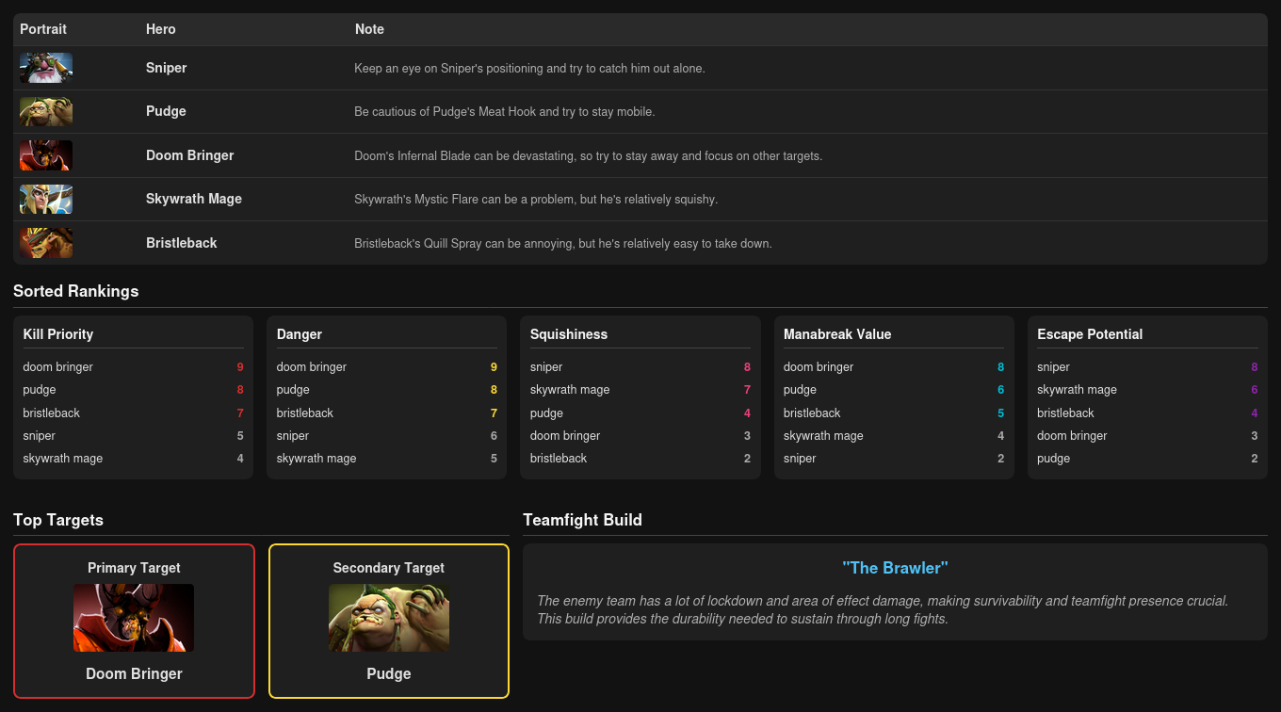The width and height of the screenshot is (1281, 712).
Task: Click the note about Skywrath's Mystic Flare
Action: 536,200
